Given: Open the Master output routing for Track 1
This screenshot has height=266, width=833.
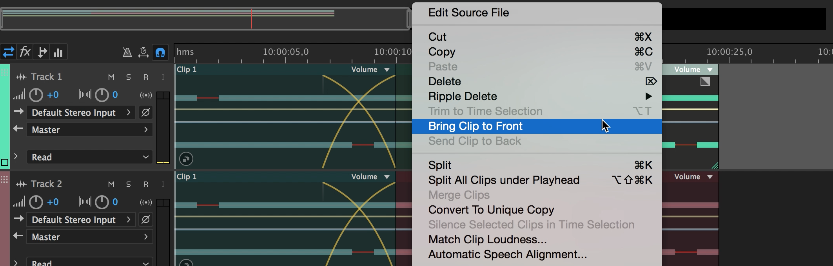Looking at the screenshot, I should 89,129.
